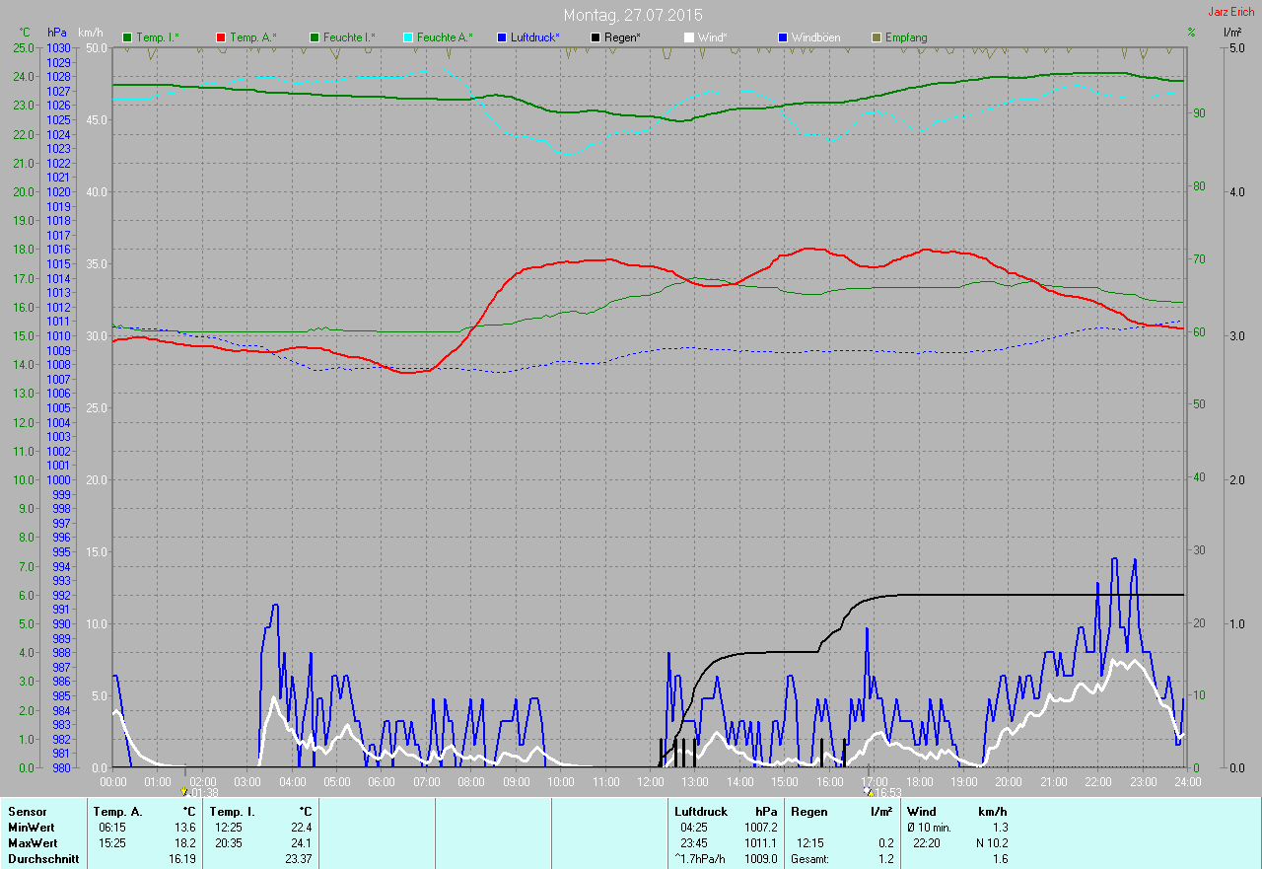
Task: Click the wind average value 1.6
Action: click(1000, 859)
